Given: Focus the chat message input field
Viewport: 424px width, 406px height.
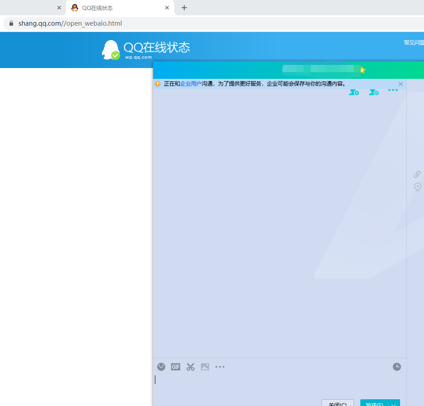Looking at the screenshot, I should click(x=280, y=385).
